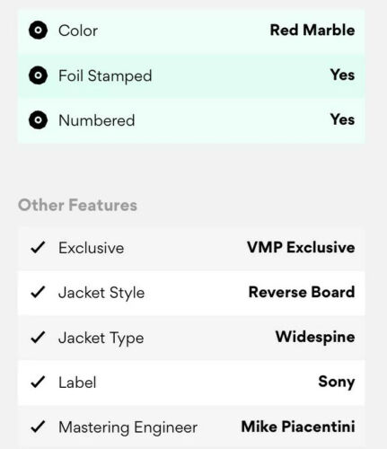The width and height of the screenshot is (387, 449).
Task: Select the Red Marble color value
Action: 312,30
